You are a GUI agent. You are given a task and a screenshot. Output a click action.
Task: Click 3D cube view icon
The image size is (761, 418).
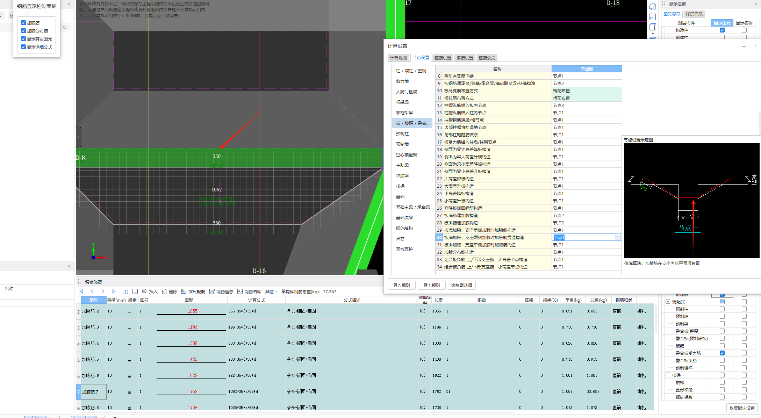tap(652, 27)
